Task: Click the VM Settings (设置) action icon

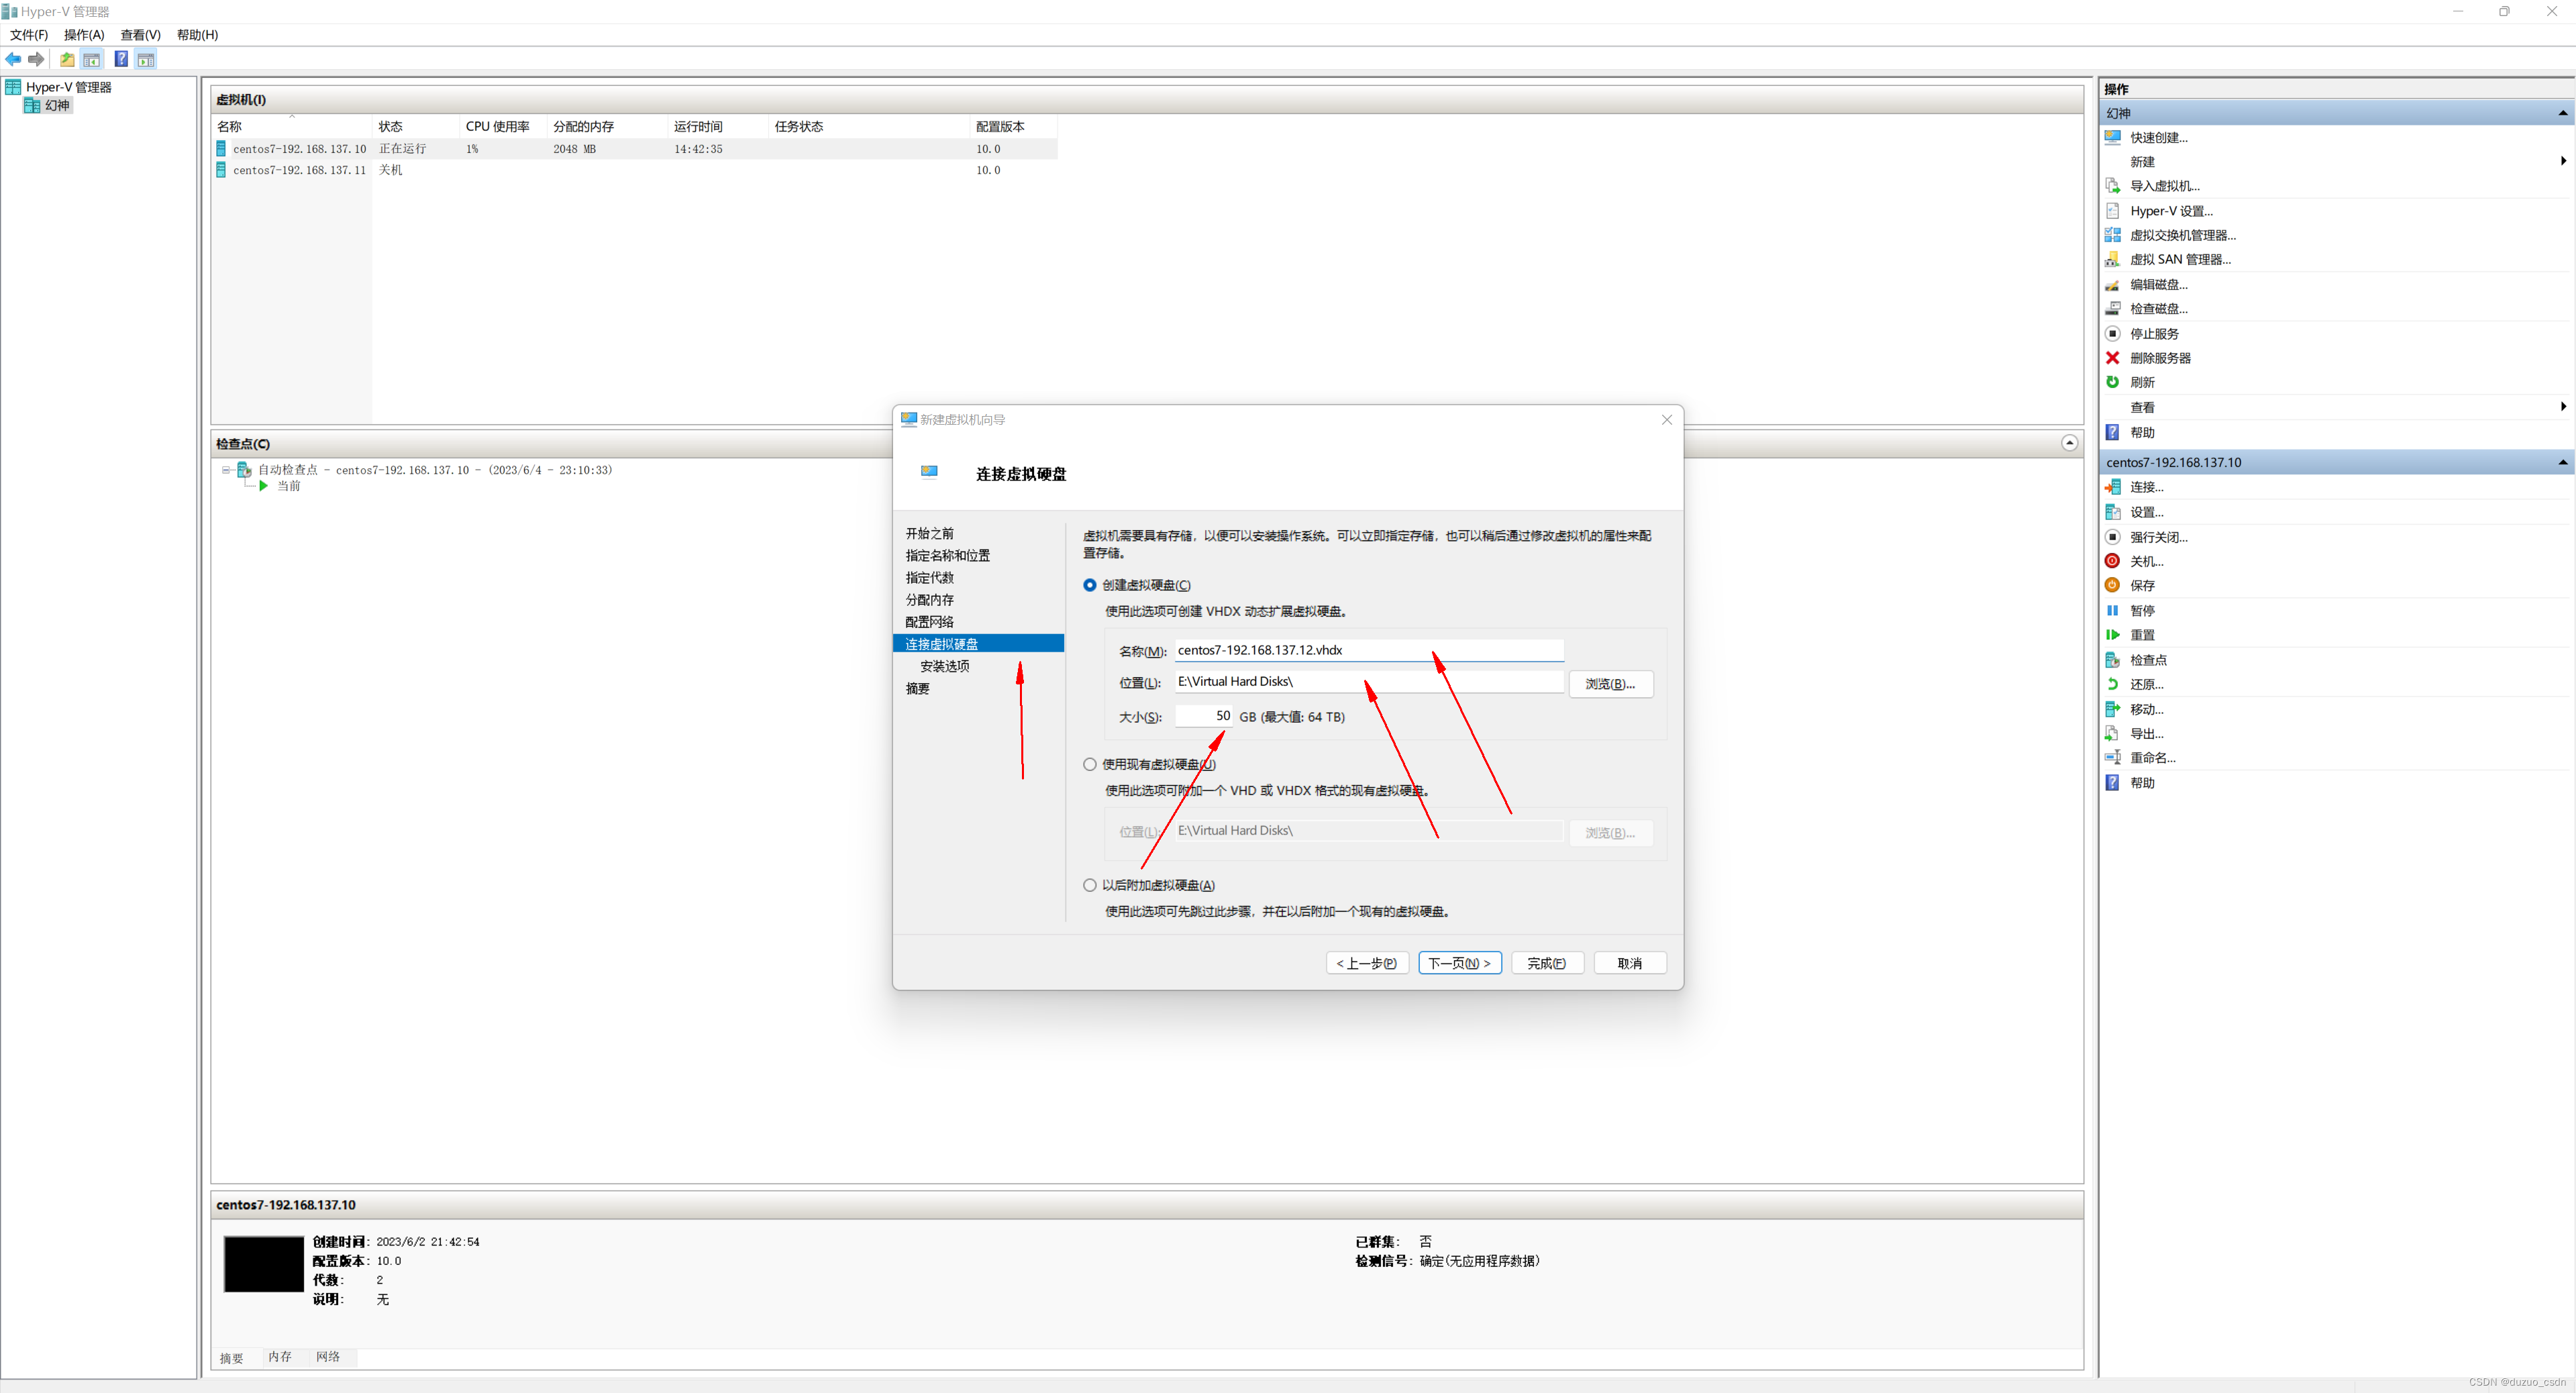Action: (2113, 512)
